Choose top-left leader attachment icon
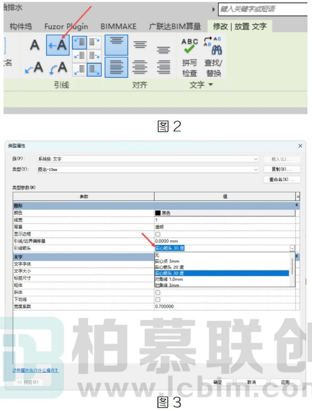The height and width of the screenshot is (411, 312). [x=79, y=43]
